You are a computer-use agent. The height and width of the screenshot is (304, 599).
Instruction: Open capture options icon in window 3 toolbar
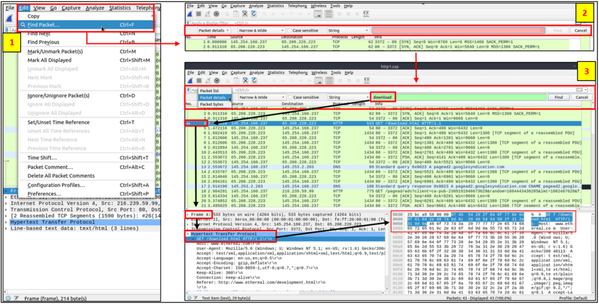[216, 81]
